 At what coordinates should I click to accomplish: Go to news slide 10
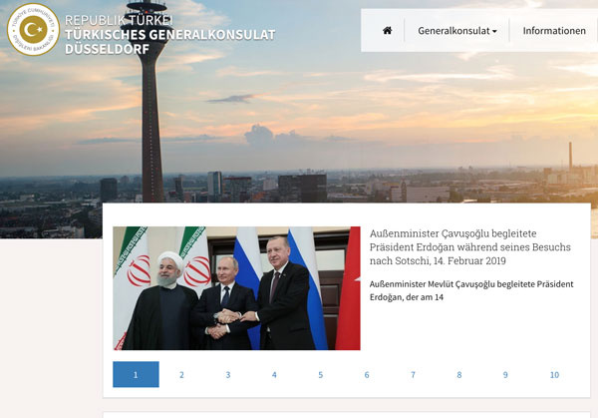pos(554,374)
